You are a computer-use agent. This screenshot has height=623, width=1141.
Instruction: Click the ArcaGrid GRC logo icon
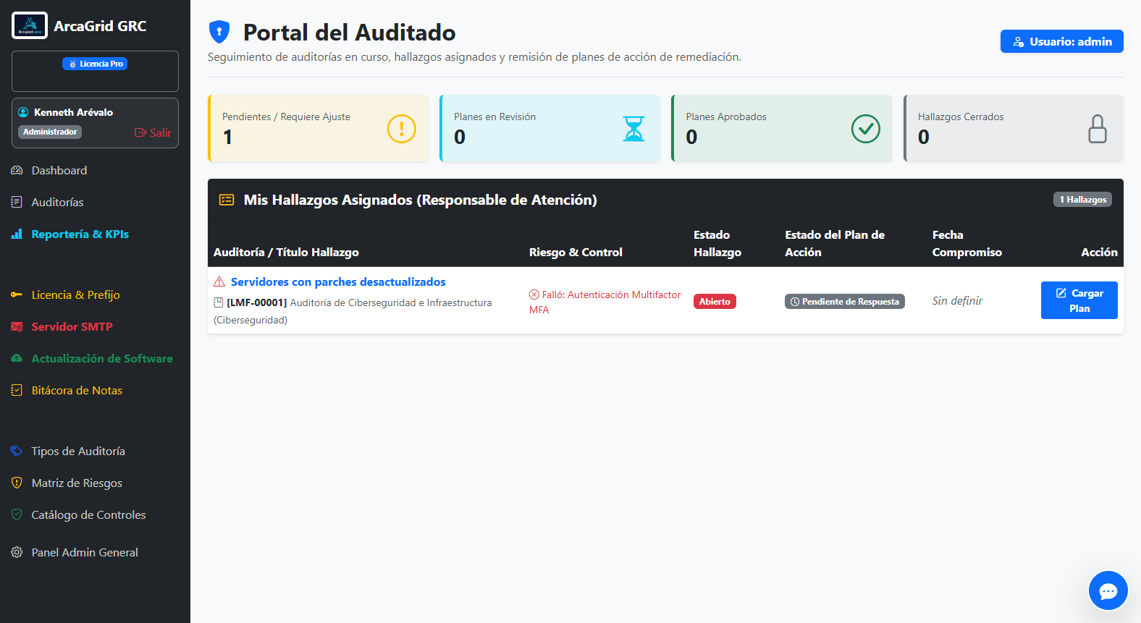click(30, 25)
